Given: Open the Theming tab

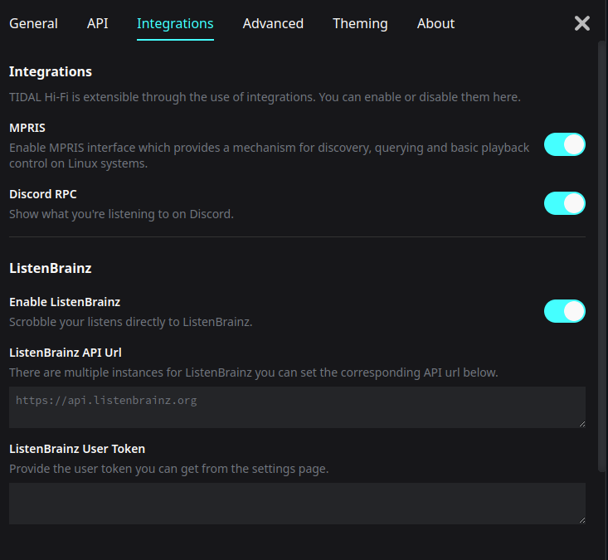Looking at the screenshot, I should pyautogui.click(x=360, y=23).
